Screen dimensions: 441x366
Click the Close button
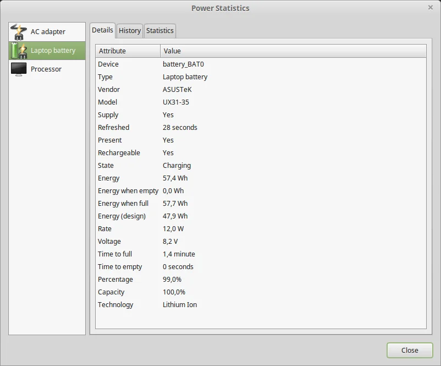click(410, 350)
